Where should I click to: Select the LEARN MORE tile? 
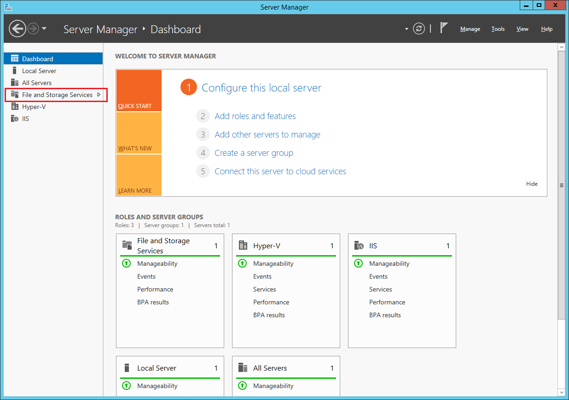point(139,175)
